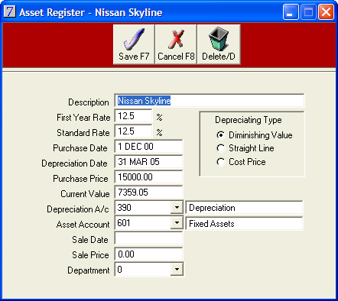
Task: Click the Purchase Date field
Action: click(148, 147)
